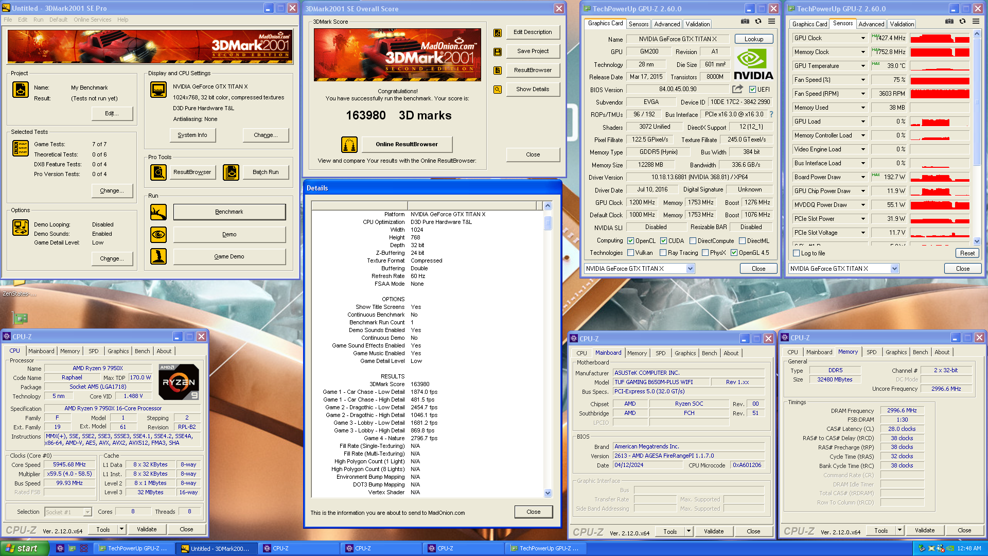Switch to Advanced tab in GPU-Z Graphics Card window

[667, 24]
